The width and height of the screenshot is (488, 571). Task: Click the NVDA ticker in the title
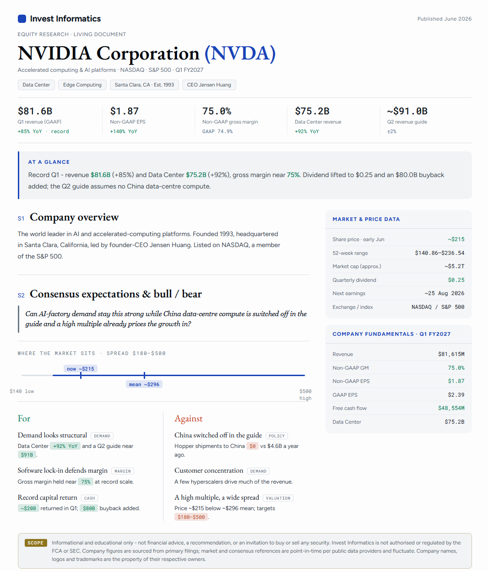click(240, 54)
